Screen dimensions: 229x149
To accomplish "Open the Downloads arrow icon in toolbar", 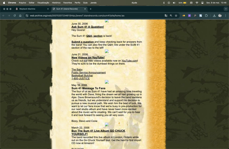I will coord(214,16).
